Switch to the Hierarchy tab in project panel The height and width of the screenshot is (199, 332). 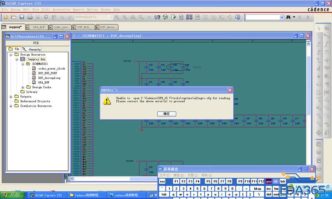tap(32, 49)
